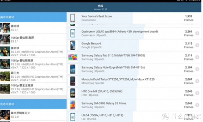Open the ES 3.1 曼哈顿 test thumbnail

coord(5,28)
